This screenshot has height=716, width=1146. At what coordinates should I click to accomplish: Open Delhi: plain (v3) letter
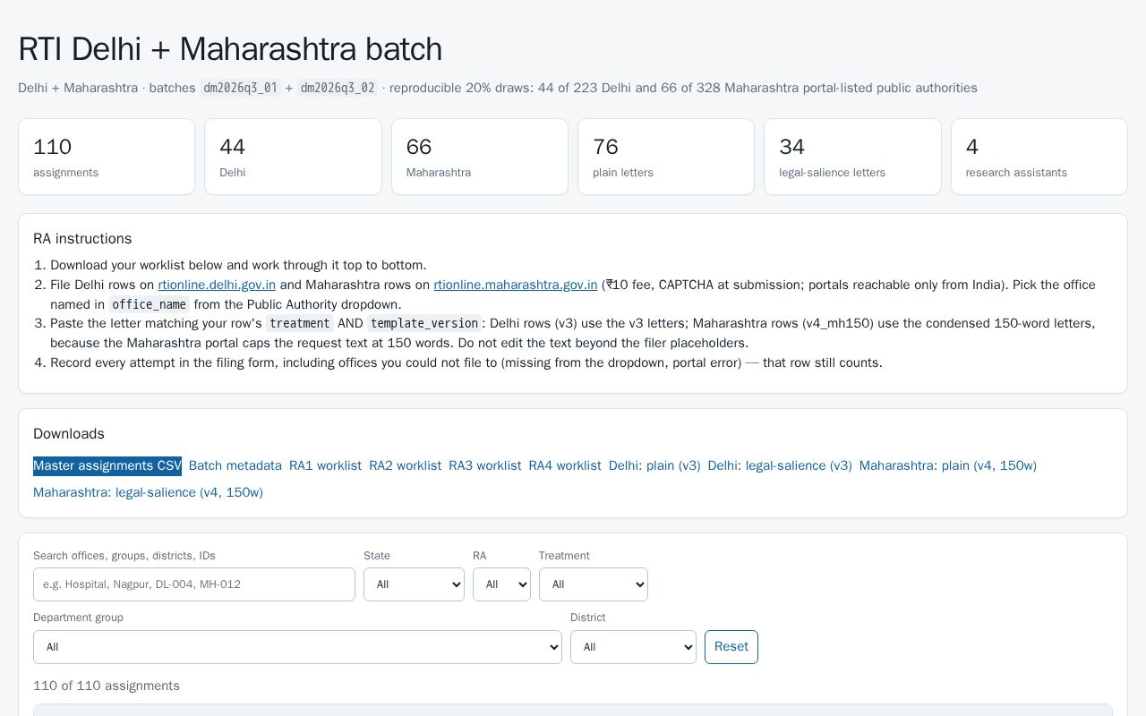(654, 465)
